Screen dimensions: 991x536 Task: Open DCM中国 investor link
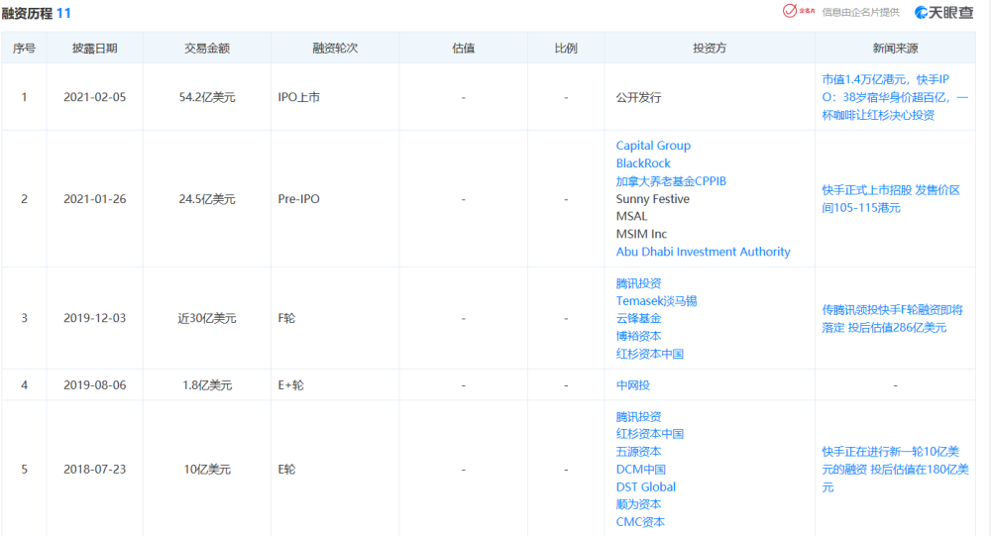click(640, 469)
